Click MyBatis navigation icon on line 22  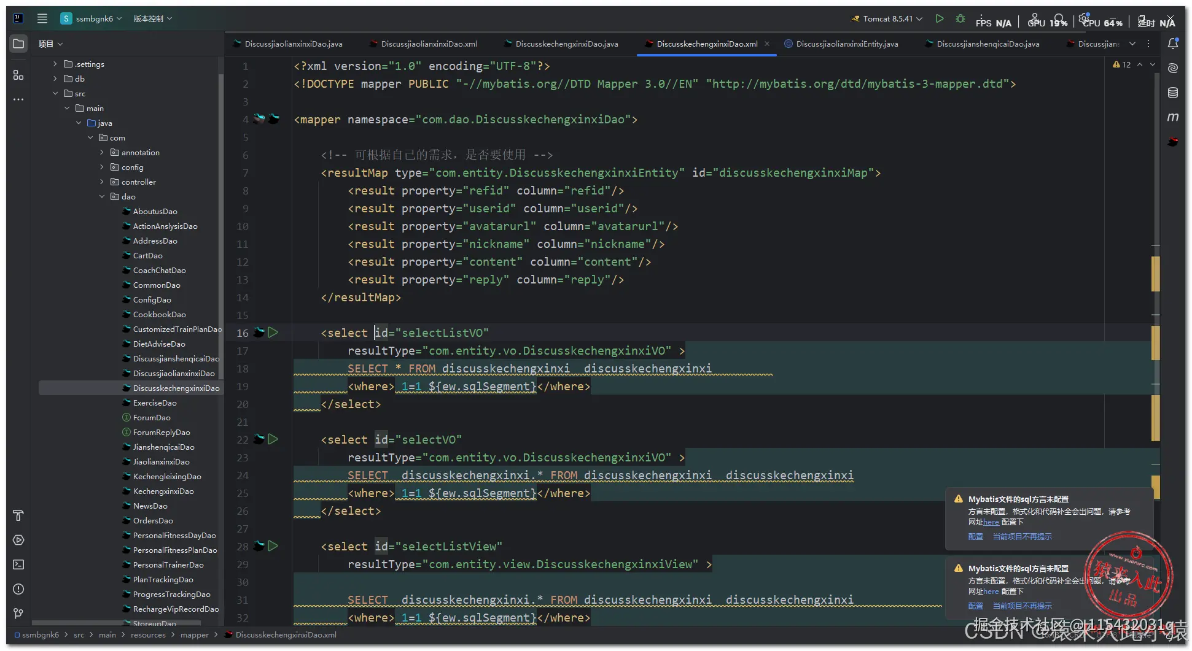pos(259,439)
